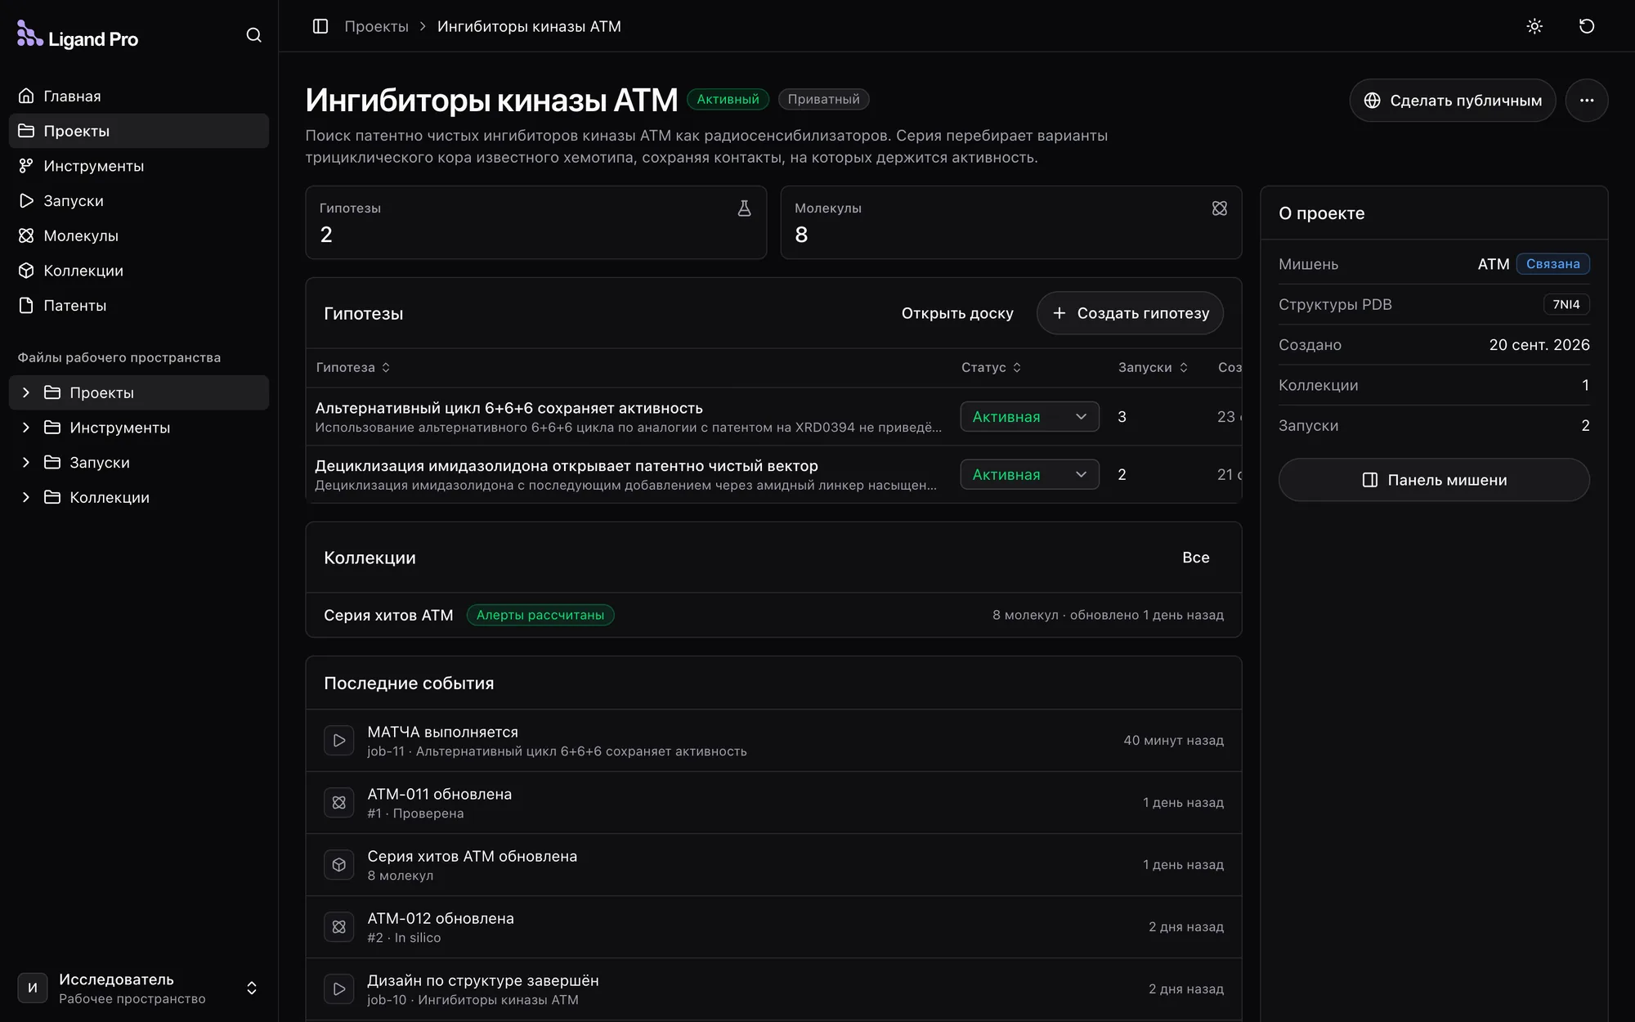1635x1022 pixels.
Task: Open Серия хитов ATM collection row
Action: click(x=773, y=615)
